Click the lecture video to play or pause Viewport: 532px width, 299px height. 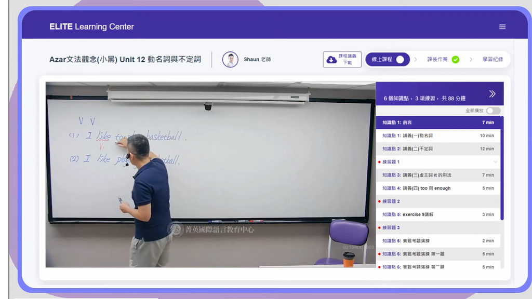(210, 174)
